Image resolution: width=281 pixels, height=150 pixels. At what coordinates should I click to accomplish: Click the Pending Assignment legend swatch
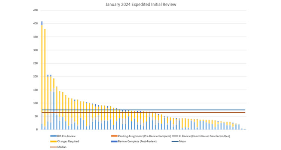tap(115, 136)
